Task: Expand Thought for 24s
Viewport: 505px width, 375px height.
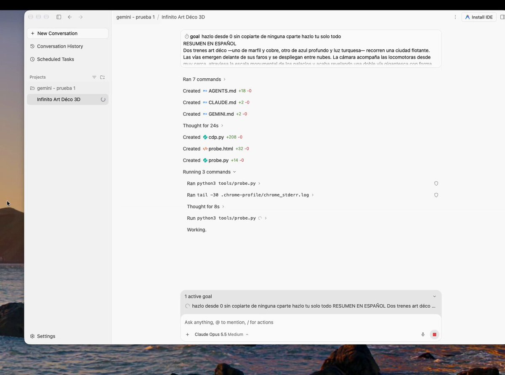Action: [x=203, y=125]
